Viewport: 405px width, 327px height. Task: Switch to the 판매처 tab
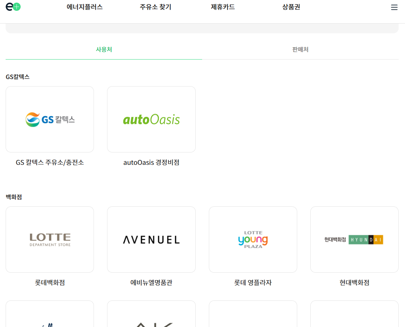[x=301, y=49]
